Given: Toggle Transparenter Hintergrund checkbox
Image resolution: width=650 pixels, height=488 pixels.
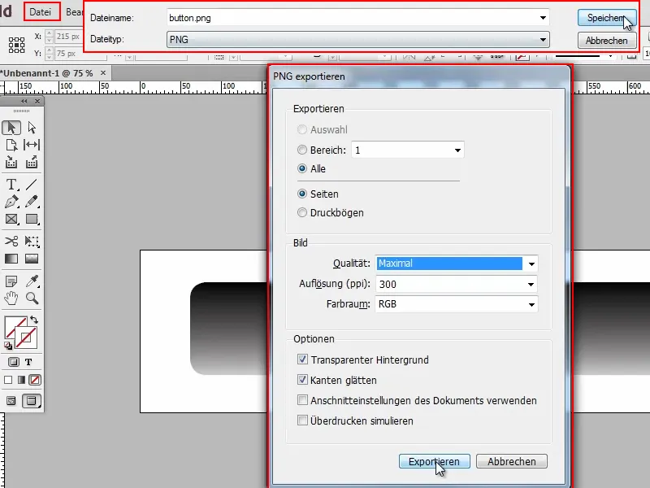Looking at the screenshot, I should [302, 359].
